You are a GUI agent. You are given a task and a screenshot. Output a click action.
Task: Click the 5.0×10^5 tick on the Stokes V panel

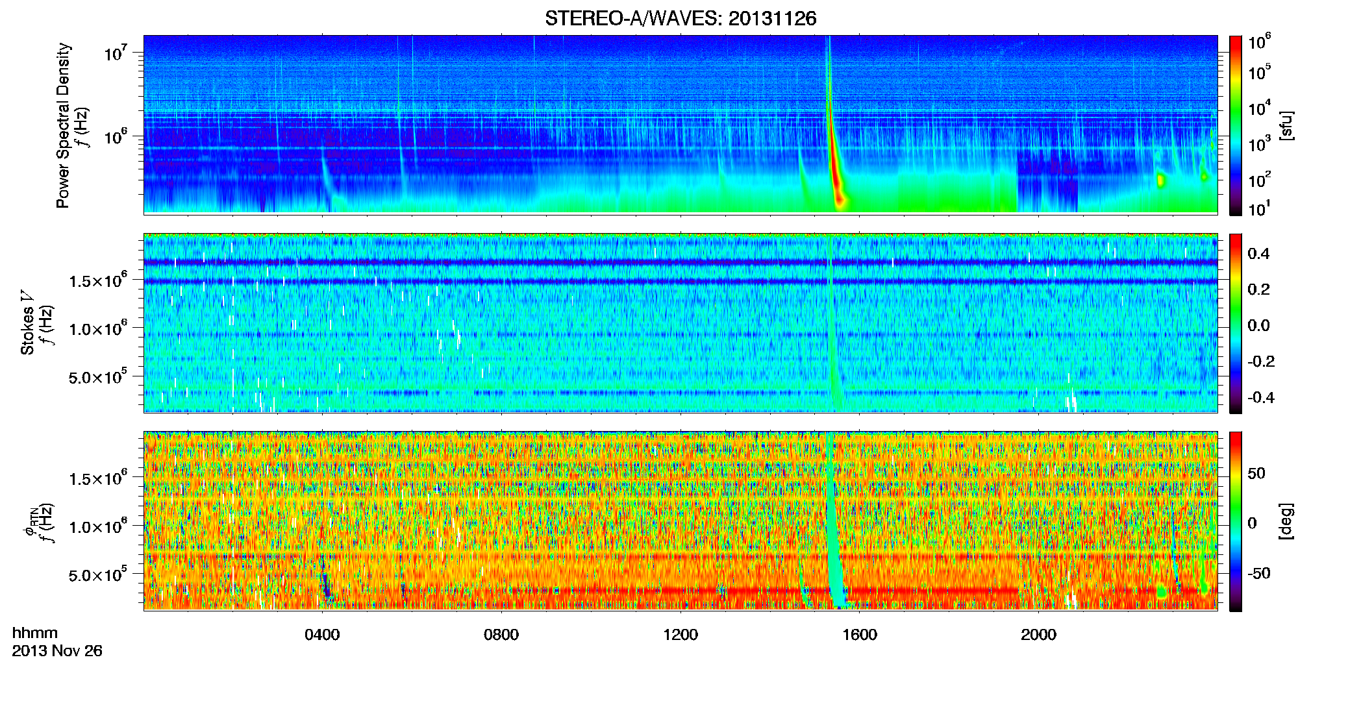(98, 377)
